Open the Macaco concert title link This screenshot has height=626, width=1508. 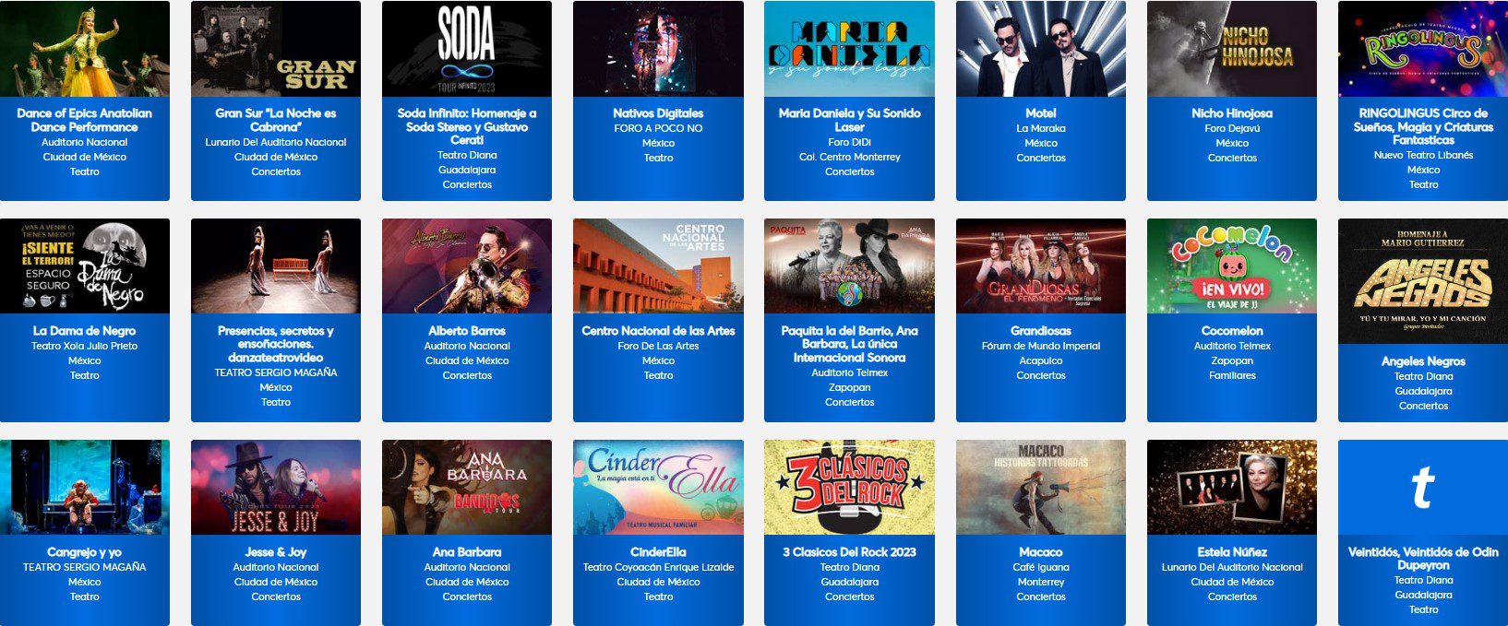pos(1041,552)
